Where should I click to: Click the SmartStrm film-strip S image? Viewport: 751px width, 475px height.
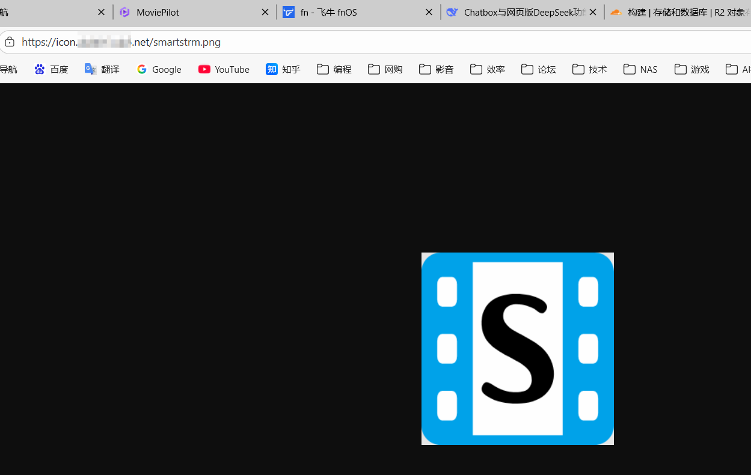tap(518, 349)
